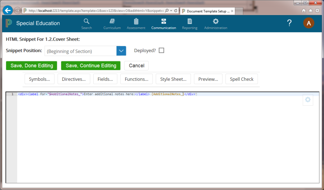Open the user avatar menu

click(309, 23)
